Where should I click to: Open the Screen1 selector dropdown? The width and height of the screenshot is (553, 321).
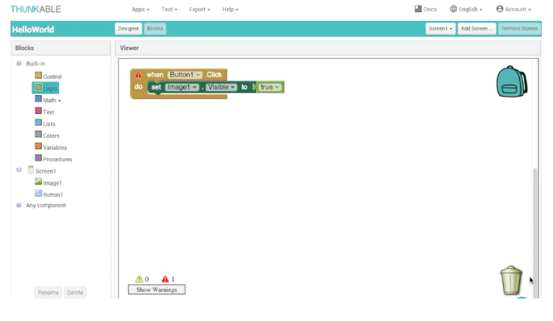coord(441,28)
